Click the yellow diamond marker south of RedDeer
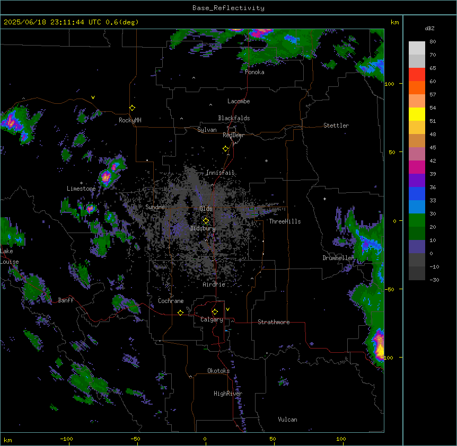Screen dimensions: 457x446 tap(226, 149)
